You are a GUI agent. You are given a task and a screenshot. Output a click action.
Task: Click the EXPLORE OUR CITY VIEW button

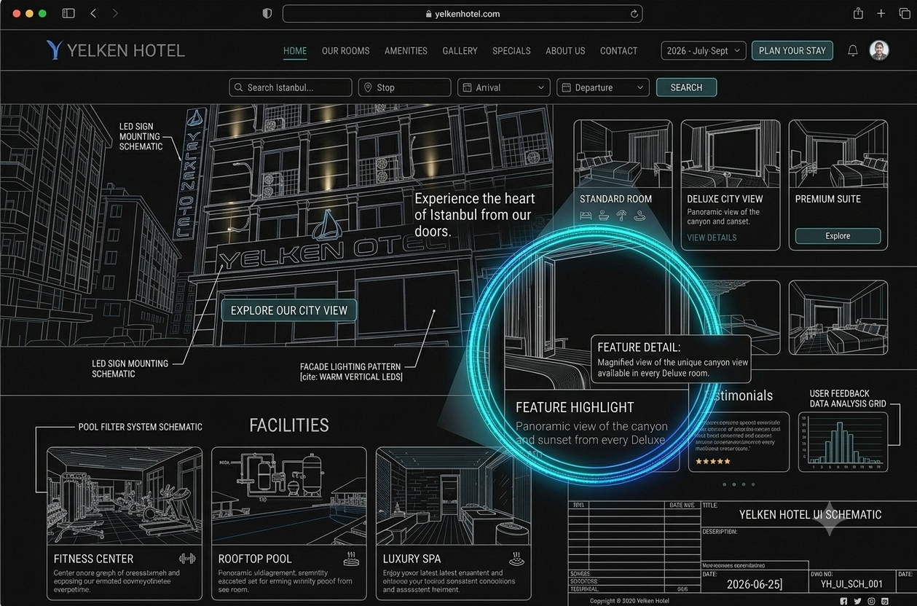coord(289,310)
